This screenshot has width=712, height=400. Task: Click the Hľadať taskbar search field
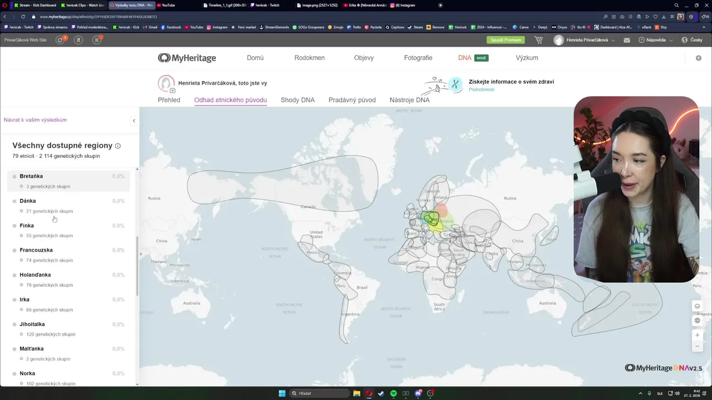320,393
